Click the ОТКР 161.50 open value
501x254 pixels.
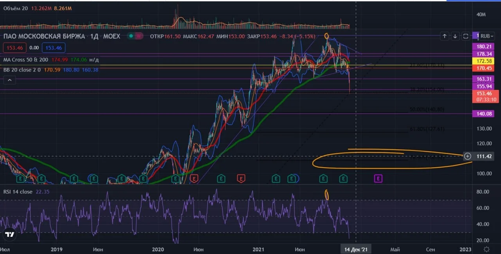coord(166,36)
